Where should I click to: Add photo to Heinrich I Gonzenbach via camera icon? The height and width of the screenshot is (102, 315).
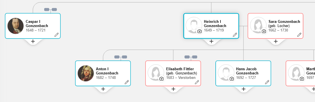[199, 31]
